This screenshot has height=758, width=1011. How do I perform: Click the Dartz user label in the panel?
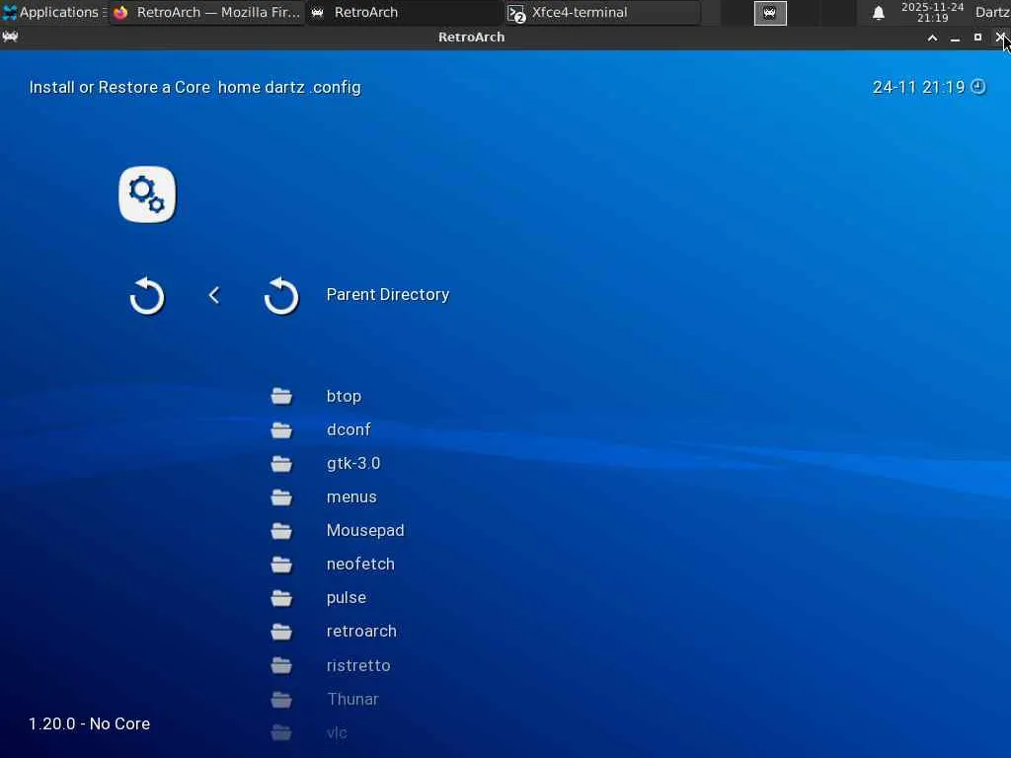pyautogui.click(x=992, y=12)
